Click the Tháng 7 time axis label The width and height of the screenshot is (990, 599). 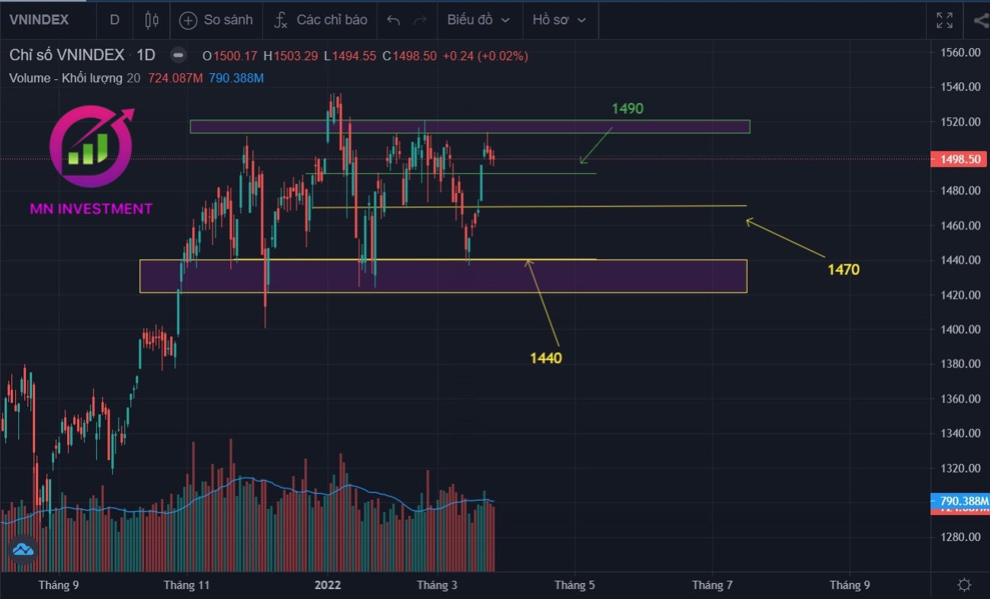pyautogui.click(x=712, y=585)
